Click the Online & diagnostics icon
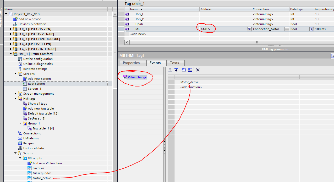The height and width of the screenshot is (182, 334). pyautogui.click(x=20, y=64)
